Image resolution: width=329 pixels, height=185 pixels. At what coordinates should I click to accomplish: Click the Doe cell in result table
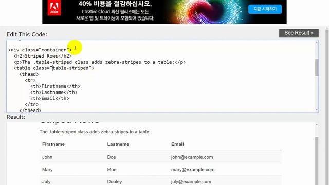click(x=112, y=157)
